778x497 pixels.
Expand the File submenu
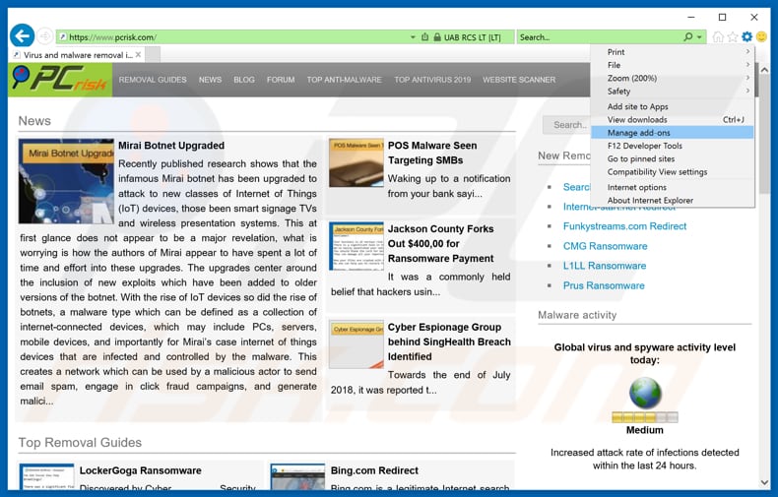[x=672, y=65]
